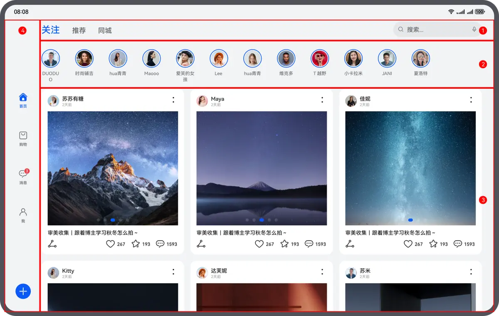The width and height of the screenshot is (499, 316).
Task: Click the microphone icon in search bar
Action: pyautogui.click(x=474, y=30)
